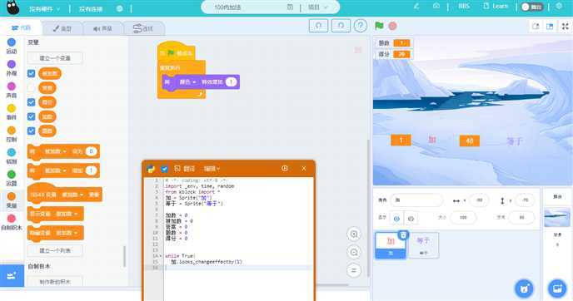Open the project menu dropdown beside the title

[318, 7]
